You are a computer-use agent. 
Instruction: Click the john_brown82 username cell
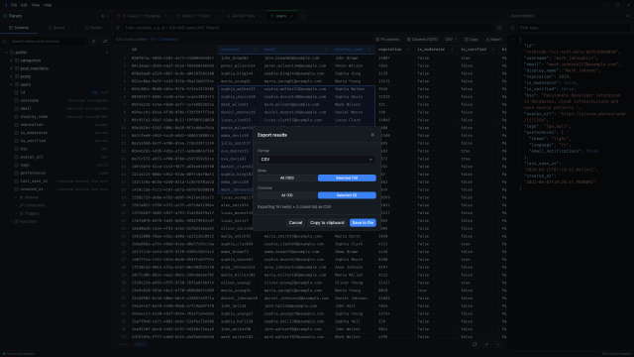point(240,58)
